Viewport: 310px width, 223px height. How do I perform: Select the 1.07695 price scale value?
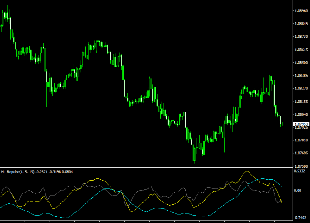click(301, 153)
